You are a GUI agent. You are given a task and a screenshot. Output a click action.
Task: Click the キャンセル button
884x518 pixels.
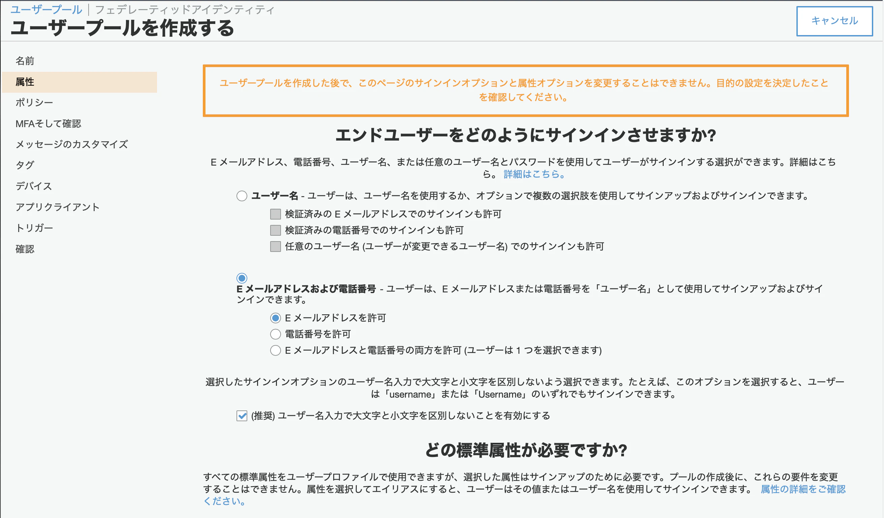[834, 21]
